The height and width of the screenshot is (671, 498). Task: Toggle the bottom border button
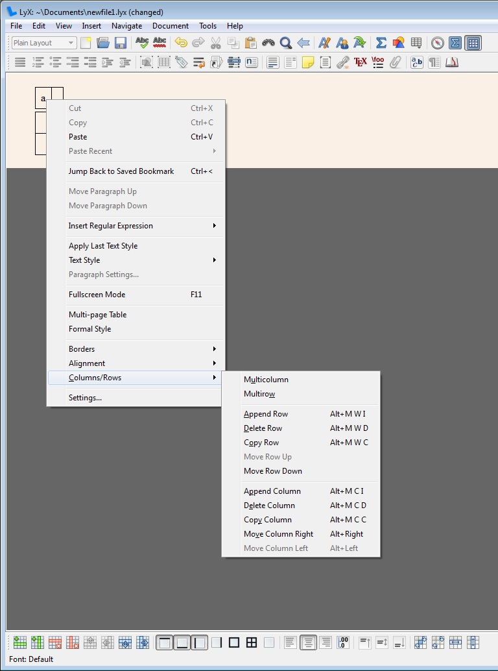(x=182, y=642)
